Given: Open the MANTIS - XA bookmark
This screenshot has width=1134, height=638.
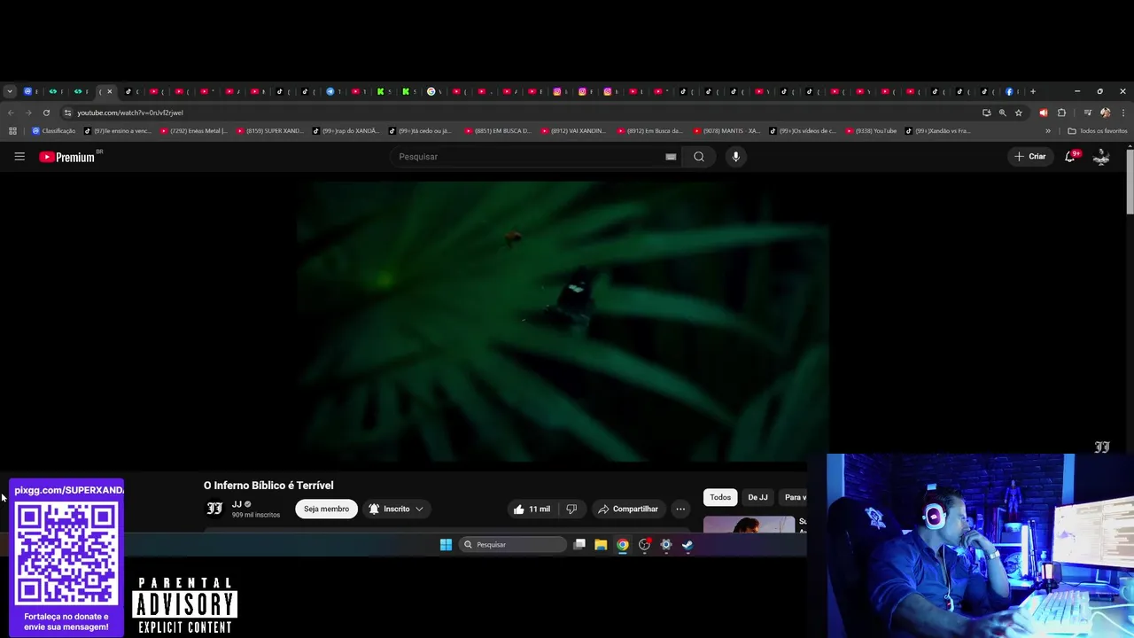Looking at the screenshot, I should tap(726, 131).
